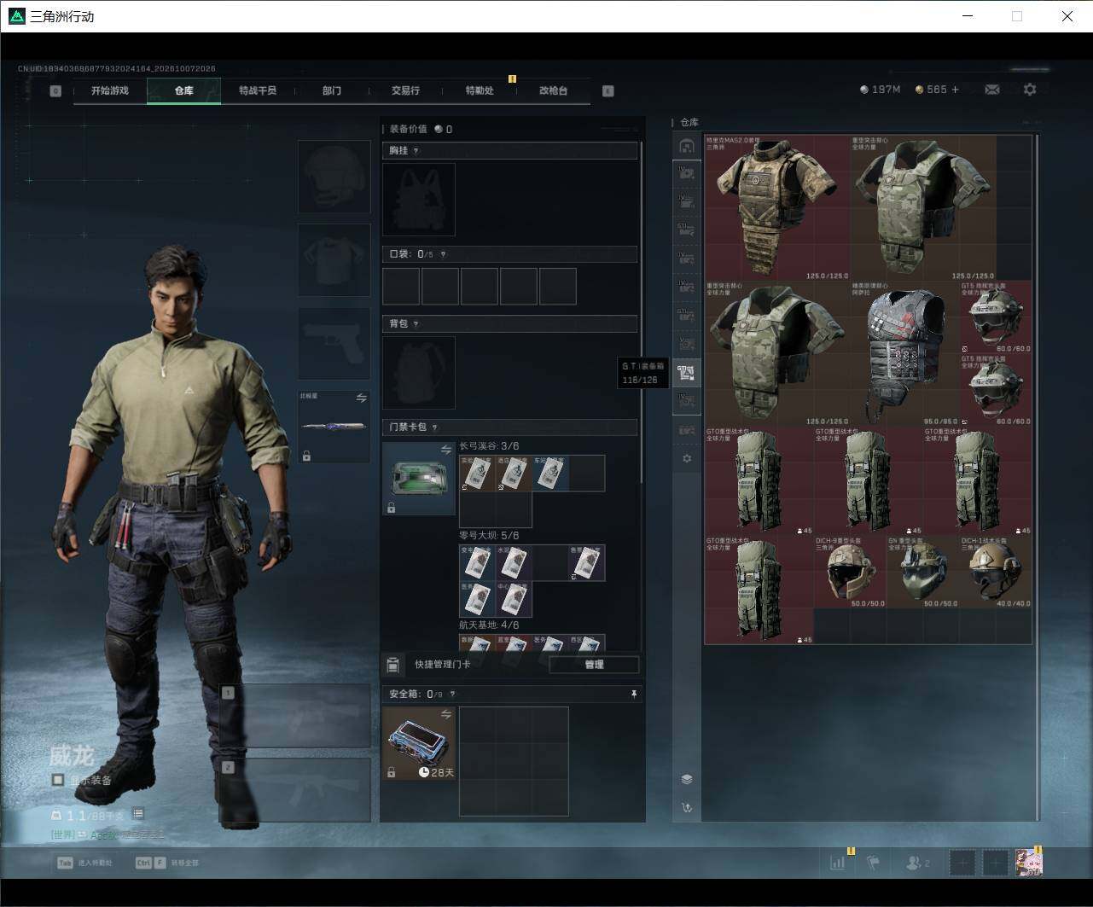The width and height of the screenshot is (1093, 907).
Task: Go to the 部门 tab
Action: 332,90
